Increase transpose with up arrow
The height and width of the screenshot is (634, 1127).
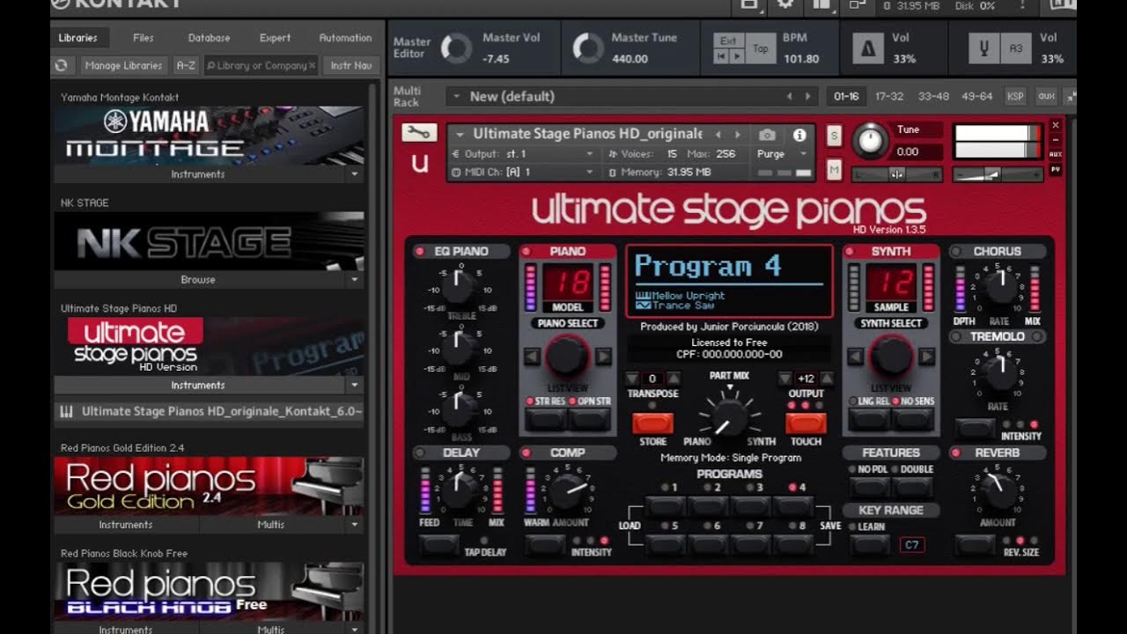tap(674, 379)
